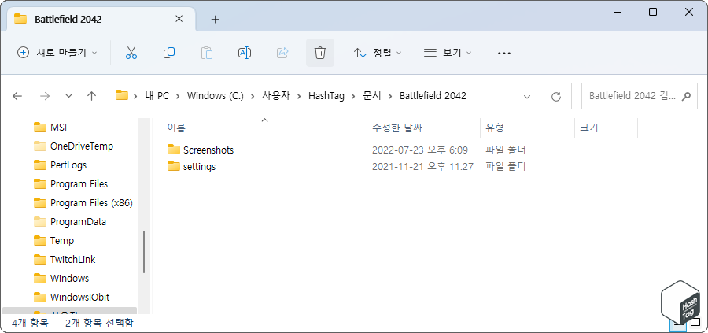Expand chevron after HashTag in path
The image size is (708, 333).
(353, 96)
